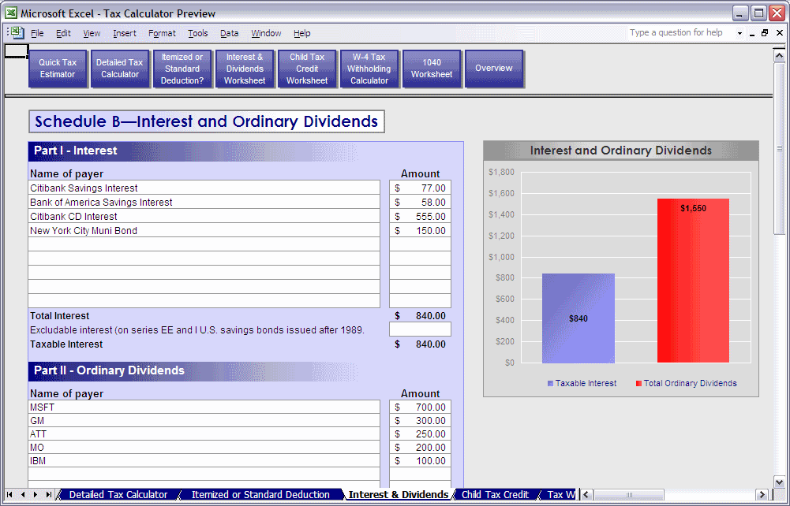
Task: Open Itemized or Standard Deduction? button
Action: coord(182,69)
